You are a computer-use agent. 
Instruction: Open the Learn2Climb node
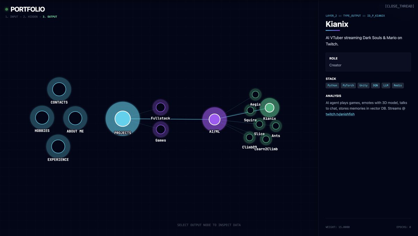266,140
